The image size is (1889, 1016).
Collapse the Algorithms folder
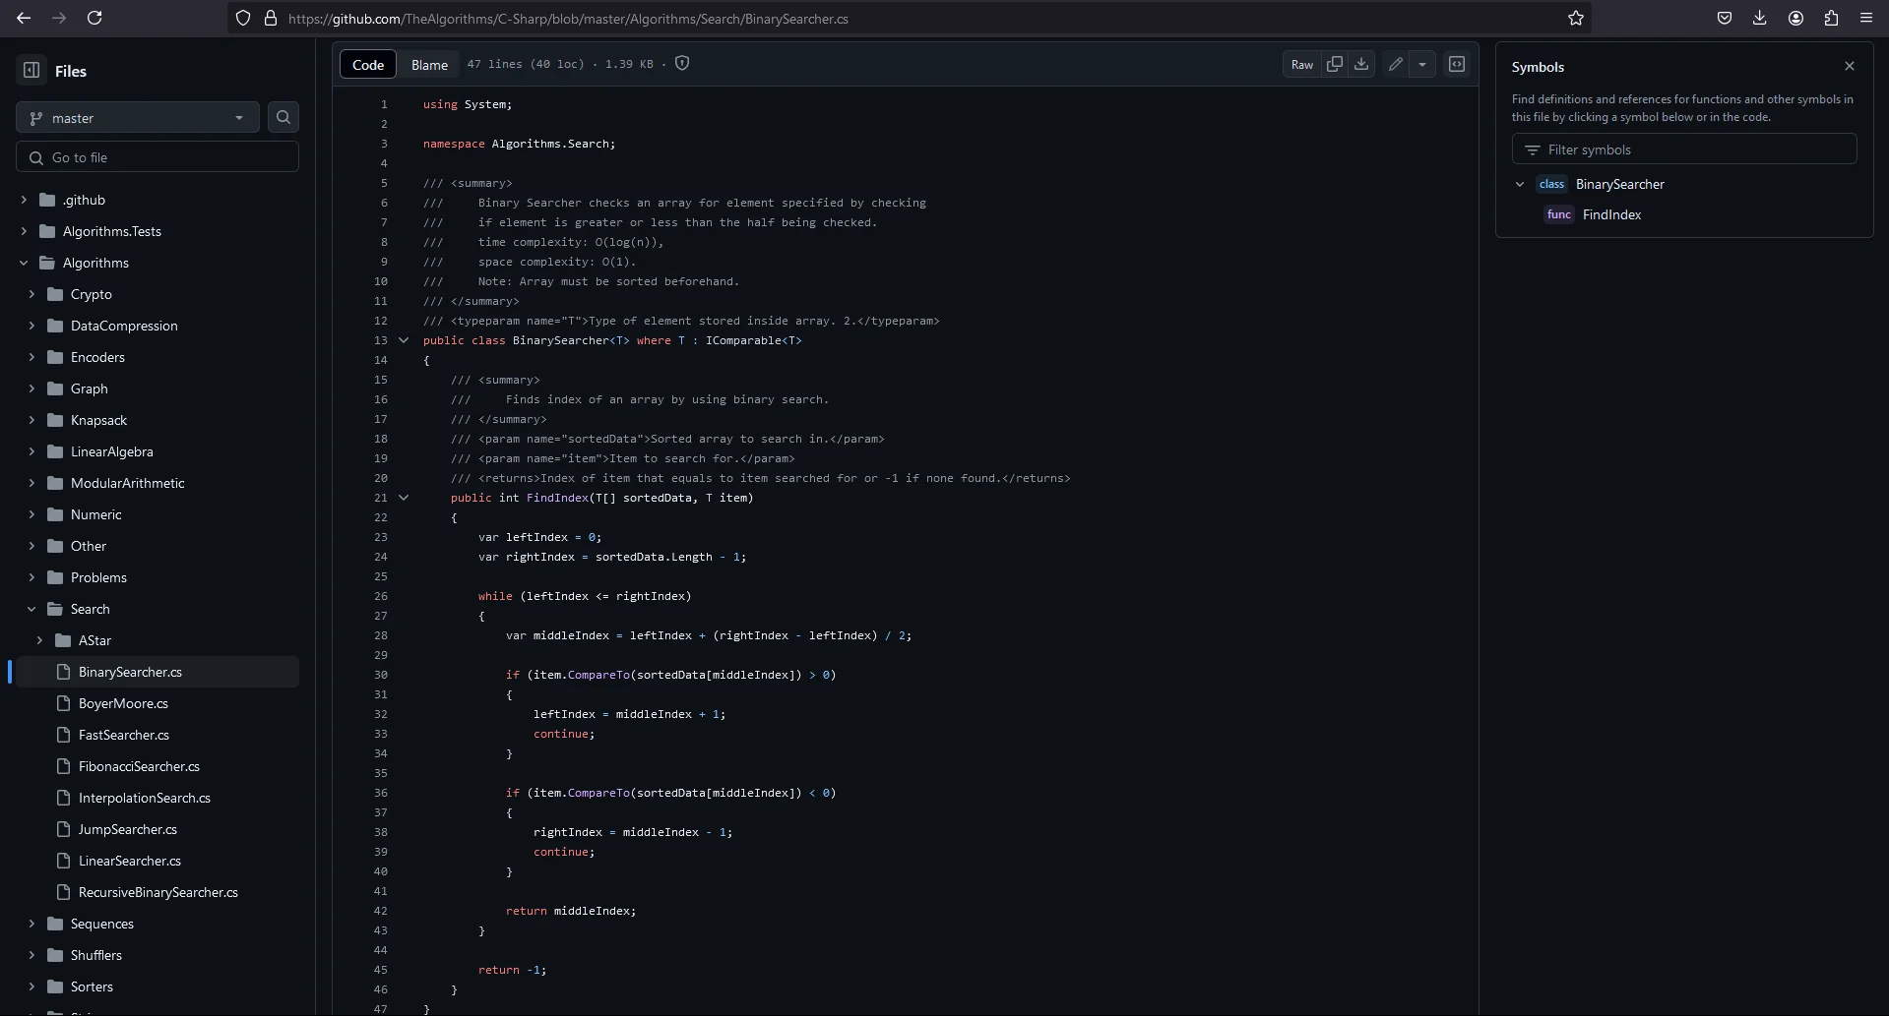pyautogui.click(x=24, y=263)
